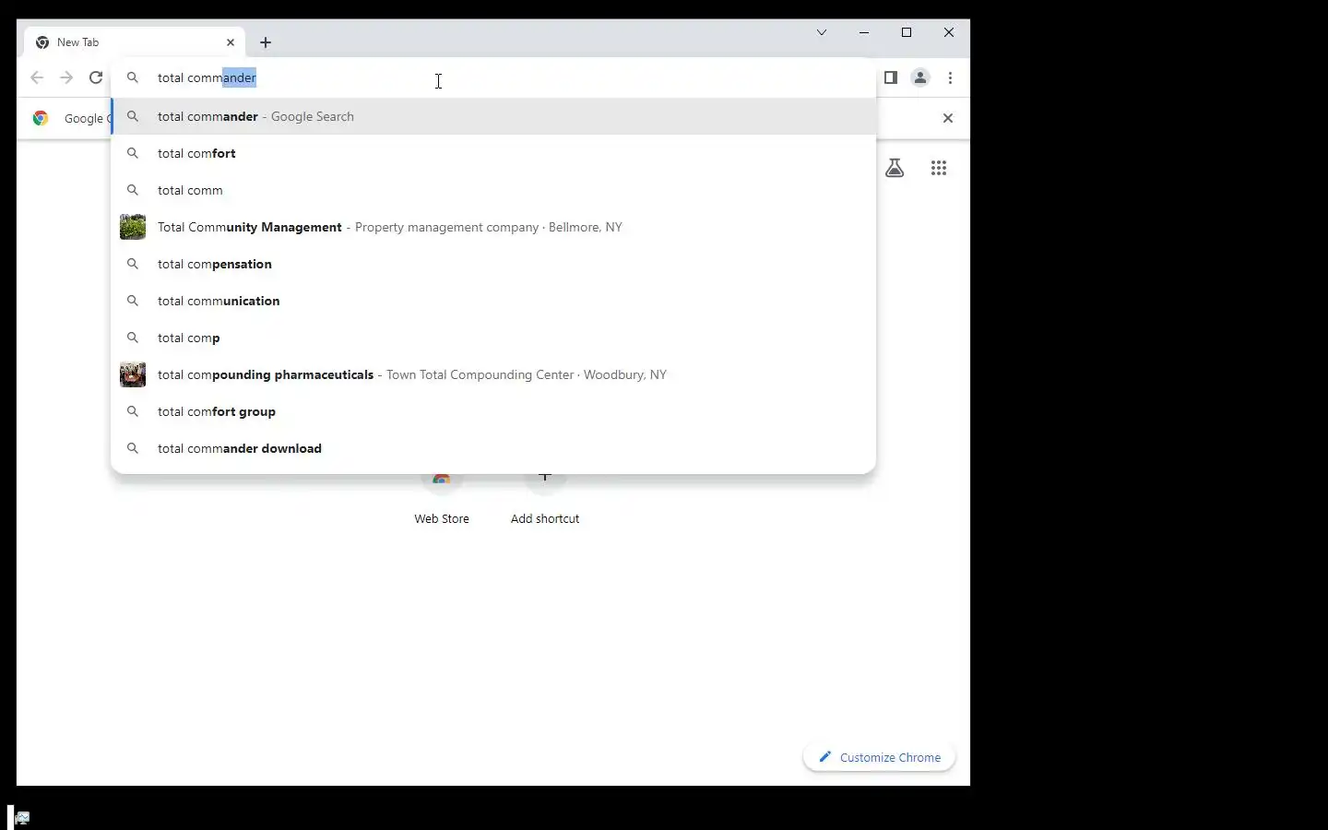Minimize the Chrome window
1328x830 pixels.
tap(864, 32)
